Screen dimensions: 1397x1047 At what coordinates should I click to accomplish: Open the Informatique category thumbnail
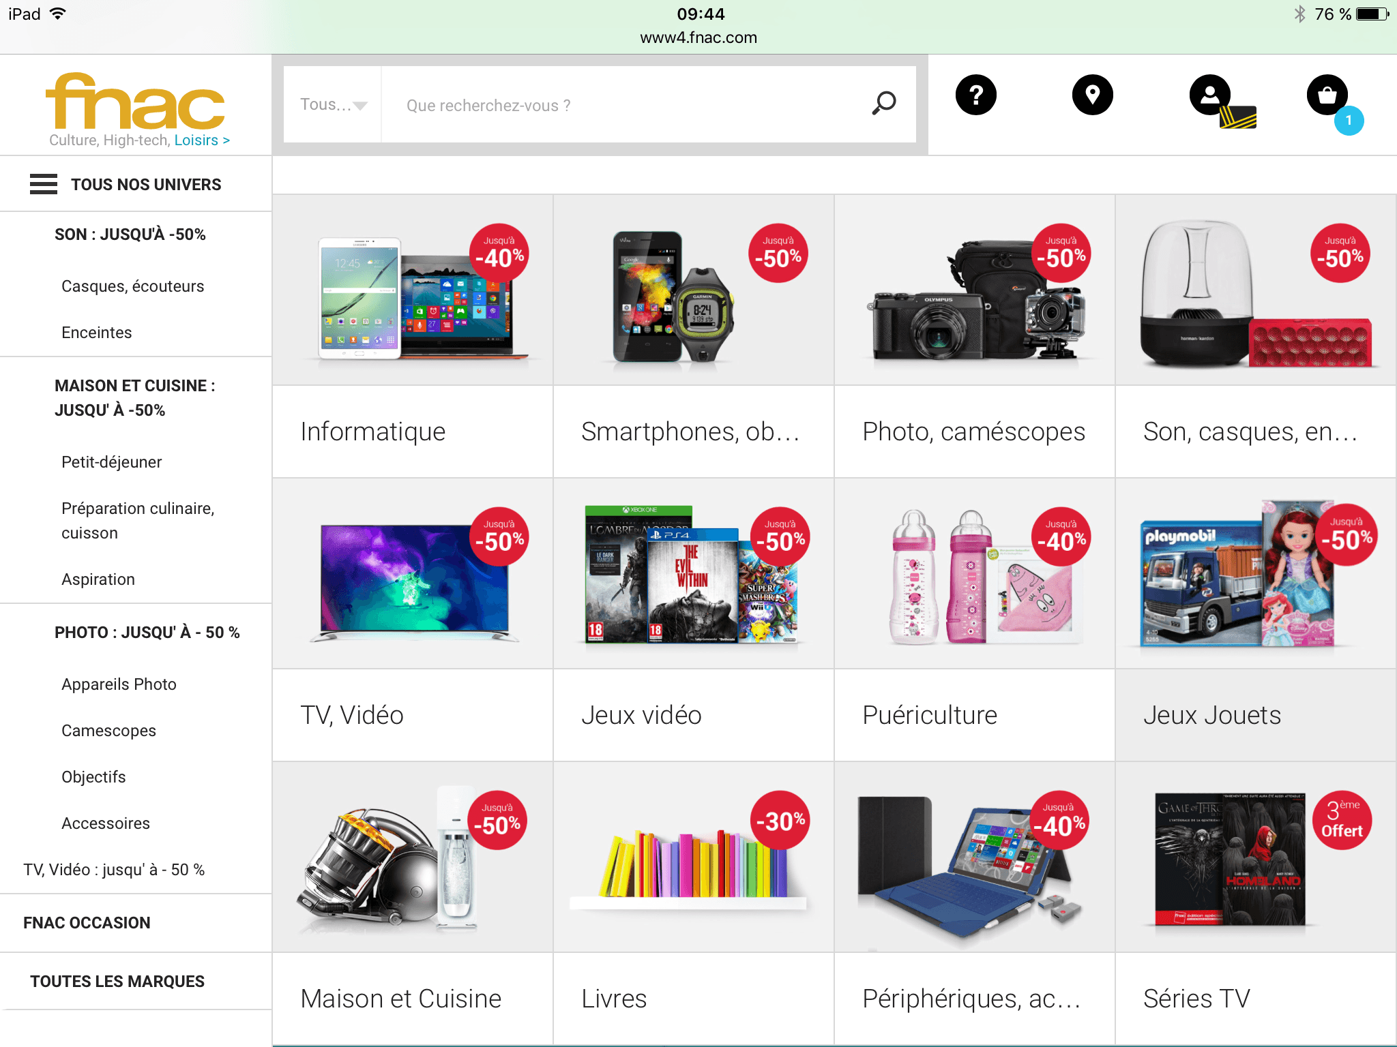[413, 290]
